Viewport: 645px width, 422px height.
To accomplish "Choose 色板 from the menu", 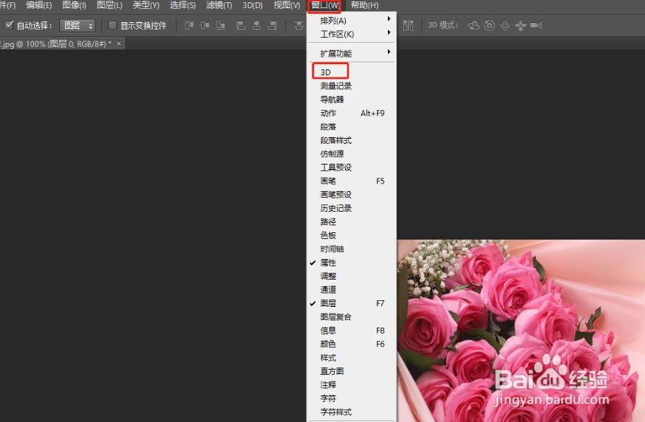I will pos(352,235).
